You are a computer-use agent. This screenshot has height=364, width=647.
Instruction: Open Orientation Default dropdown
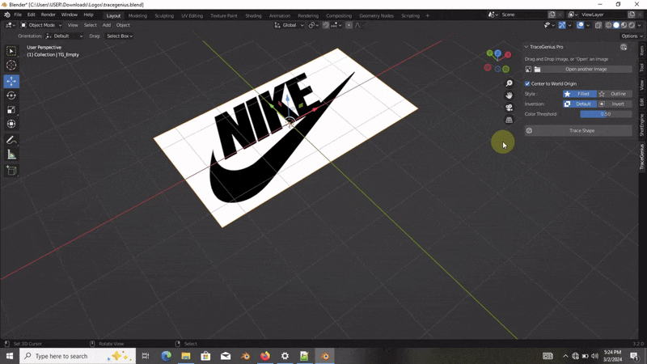coord(65,36)
